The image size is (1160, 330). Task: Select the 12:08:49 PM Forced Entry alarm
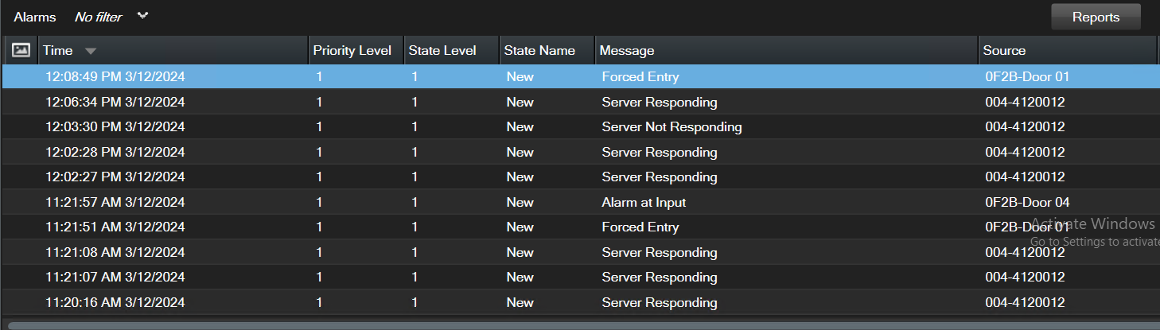click(x=640, y=77)
